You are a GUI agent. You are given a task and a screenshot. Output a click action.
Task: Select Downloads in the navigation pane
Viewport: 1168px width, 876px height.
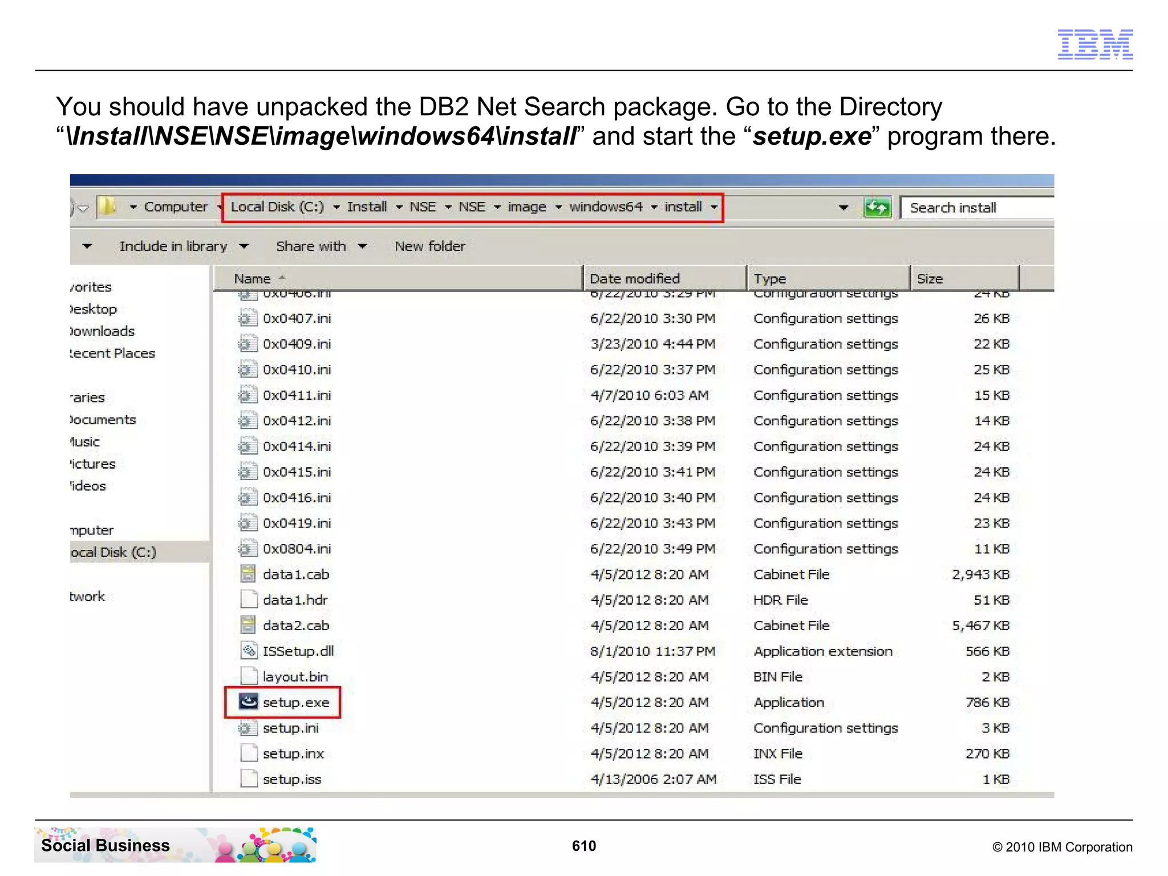pyautogui.click(x=102, y=331)
